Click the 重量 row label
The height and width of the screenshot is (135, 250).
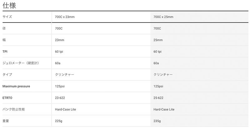[x=6, y=121]
